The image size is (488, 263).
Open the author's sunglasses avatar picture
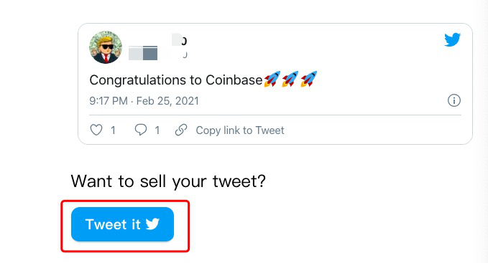pos(106,47)
